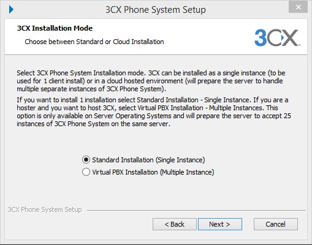The height and width of the screenshot is (245, 312).
Task: Close the setup window with the X button
Action: pyautogui.click(x=298, y=7)
